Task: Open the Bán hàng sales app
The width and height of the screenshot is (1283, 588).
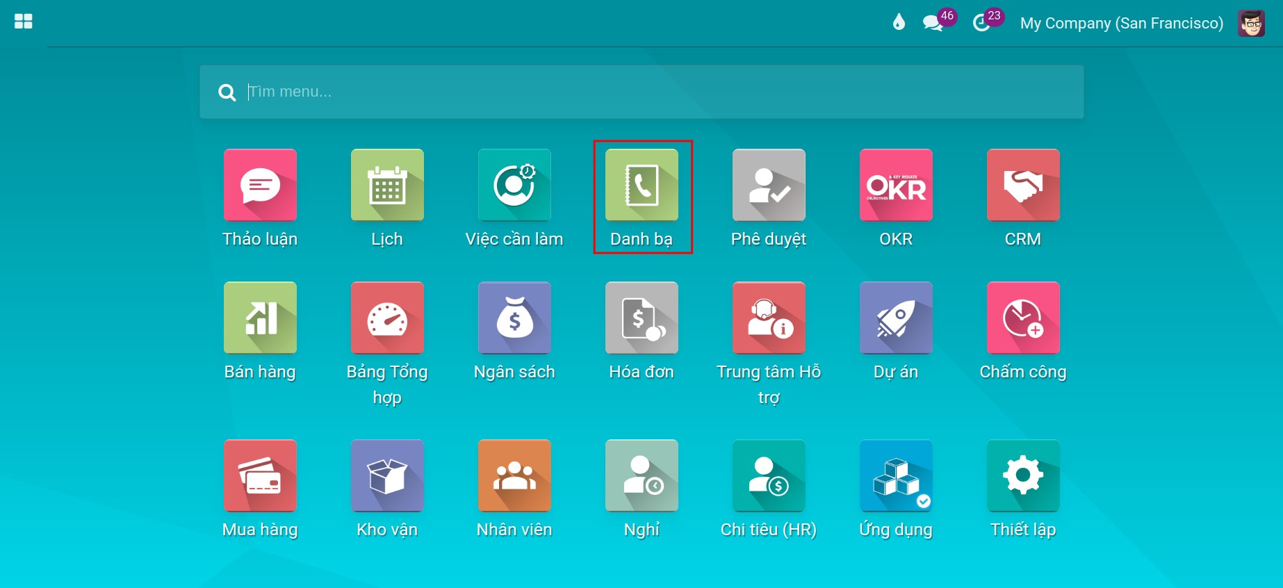Action: pyautogui.click(x=260, y=318)
